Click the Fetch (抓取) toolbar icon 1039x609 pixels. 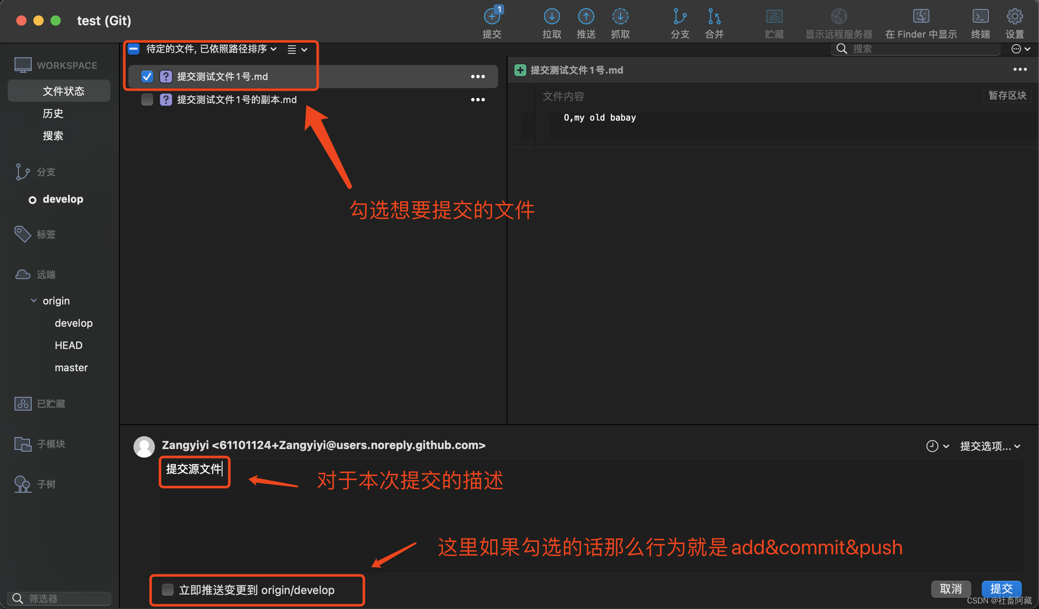click(620, 17)
